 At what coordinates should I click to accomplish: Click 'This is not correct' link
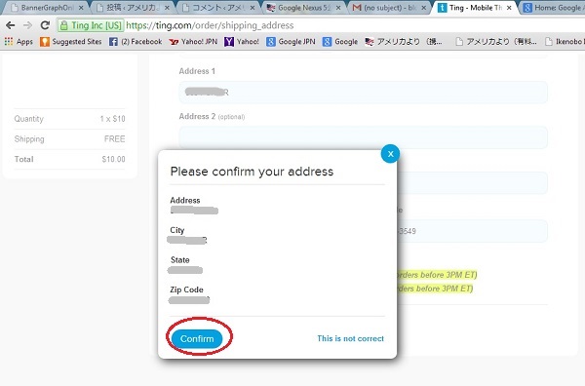[350, 338]
